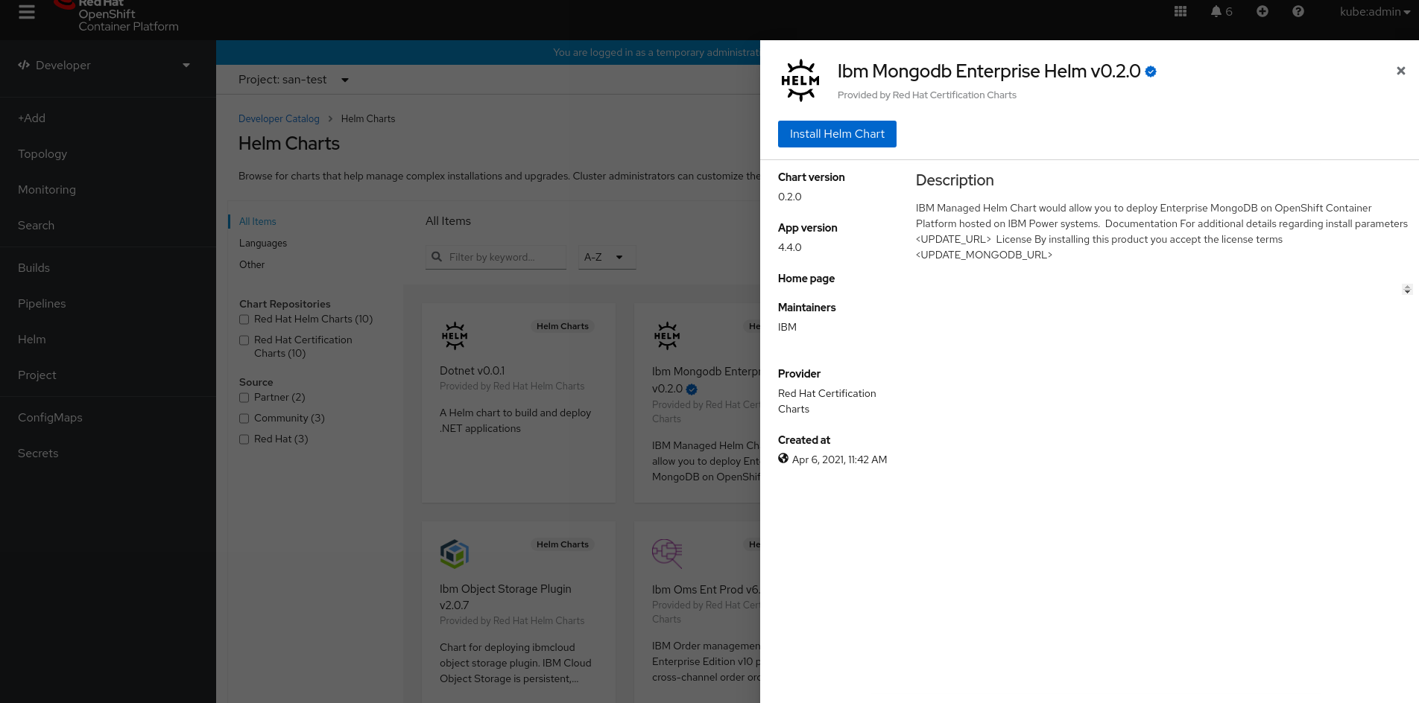Open the A-Z sort dropdown
1419x703 pixels.
pyautogui.click(x=607, y=257)
